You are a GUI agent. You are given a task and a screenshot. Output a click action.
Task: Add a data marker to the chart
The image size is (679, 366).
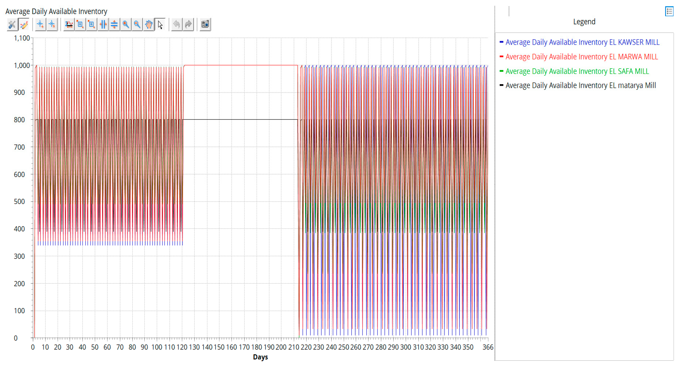tap(40, 25)
